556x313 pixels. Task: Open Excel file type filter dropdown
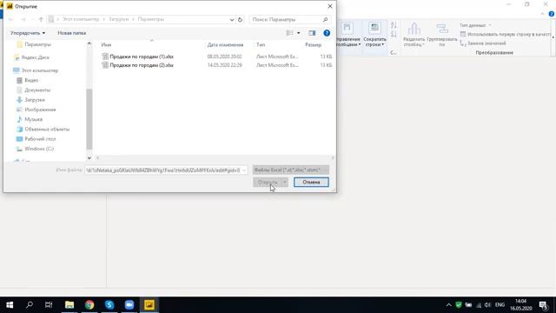pos(291,170)
